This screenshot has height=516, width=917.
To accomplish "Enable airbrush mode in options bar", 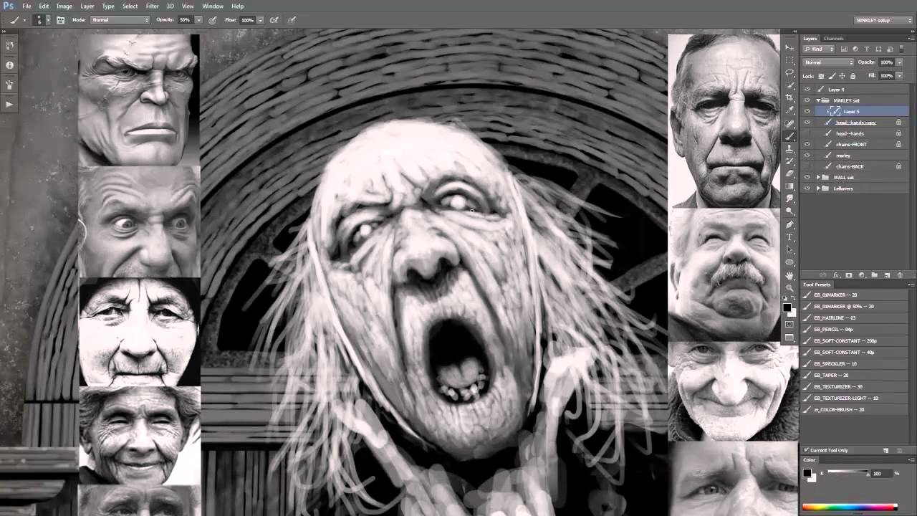I will (x=274, y=20).
